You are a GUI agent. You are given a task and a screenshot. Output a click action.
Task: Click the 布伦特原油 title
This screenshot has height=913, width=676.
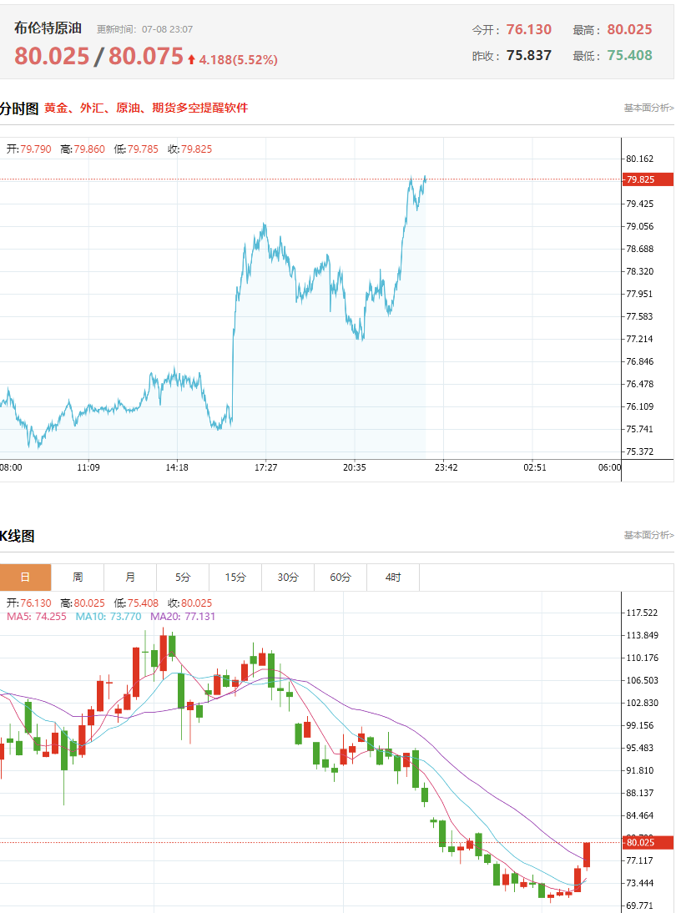pyautogui.click(x=48, y=28)
